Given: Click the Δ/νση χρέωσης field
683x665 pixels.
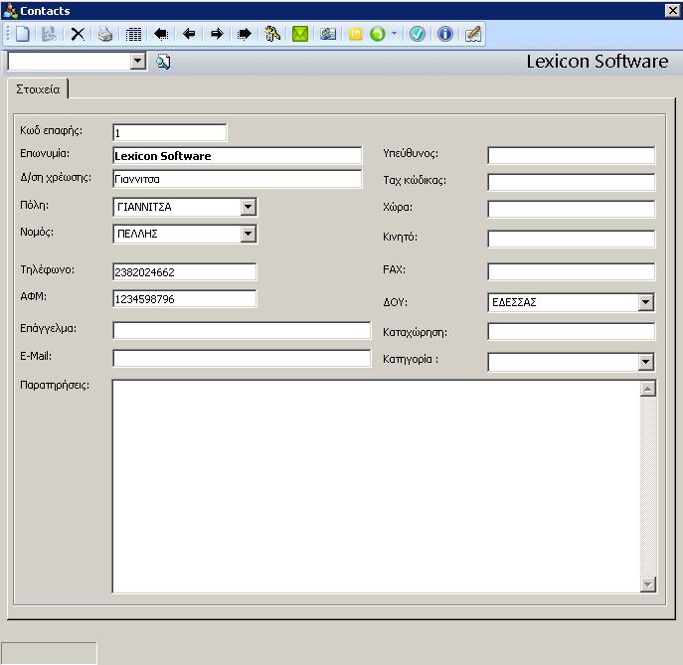Looking at the screenshot, I should click(237, 179).
